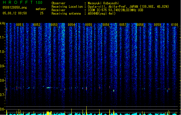Click the Receiving antenna label
Screen dimensions: 181x115
click(66, 14)
